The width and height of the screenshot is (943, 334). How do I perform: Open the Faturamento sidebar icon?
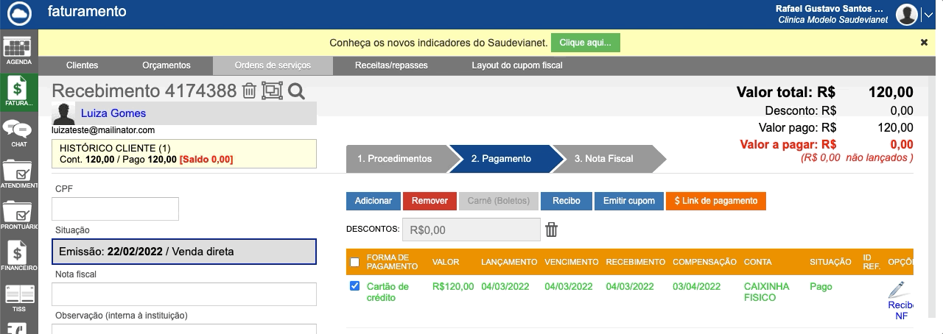click(x=18, y=91)
